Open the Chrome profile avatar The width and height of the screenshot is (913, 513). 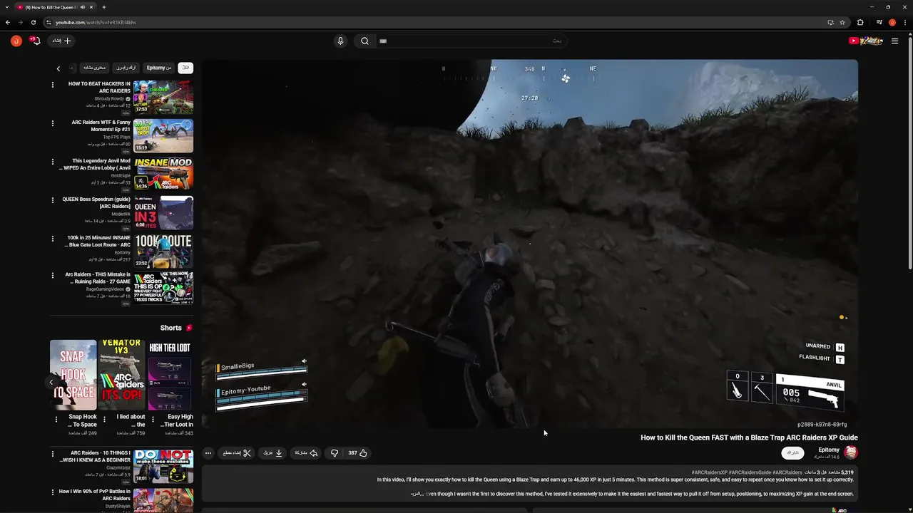pos(892,22)
